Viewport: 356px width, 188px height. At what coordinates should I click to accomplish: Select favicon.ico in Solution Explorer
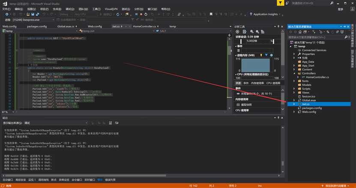[x=308, y=96]
